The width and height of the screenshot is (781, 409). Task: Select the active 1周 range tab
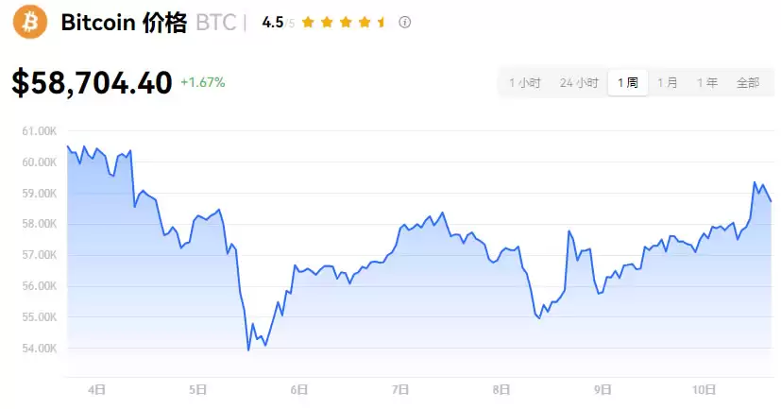[x=627, y=83]
